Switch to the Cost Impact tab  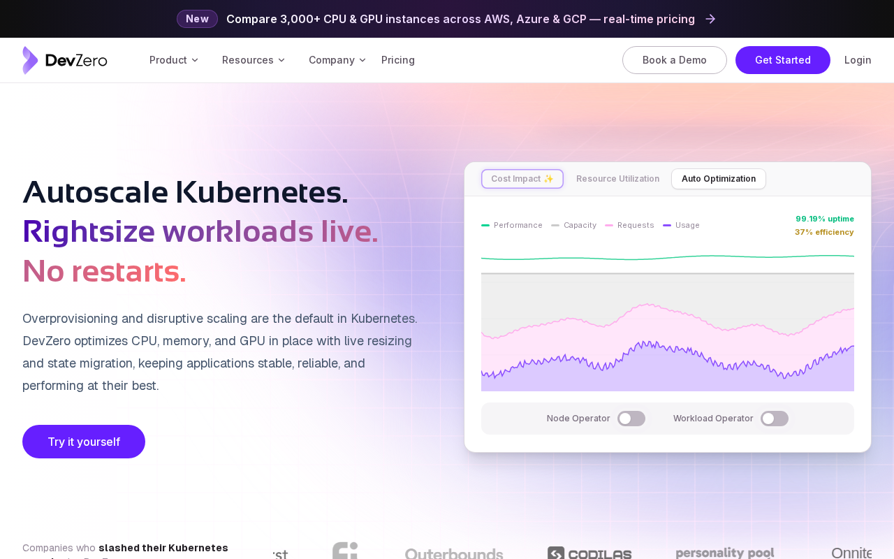[522, 179]
